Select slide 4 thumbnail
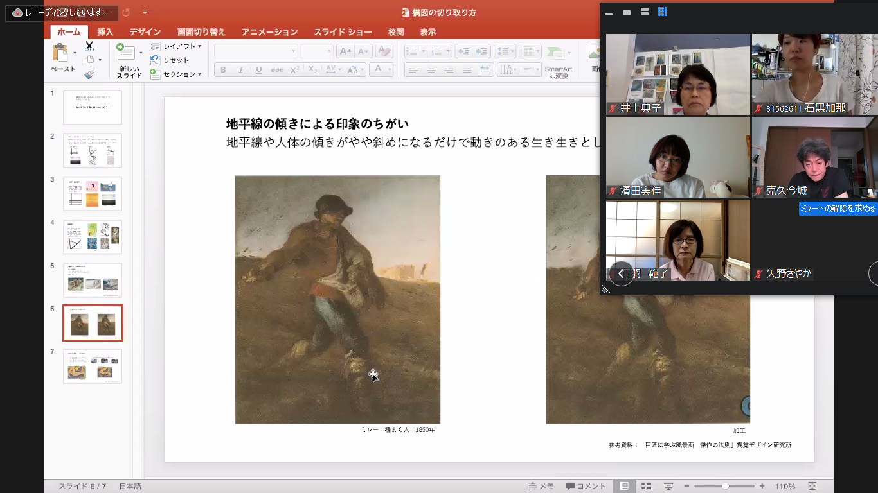This screenshot has height=493, width=878. (93, 237)
